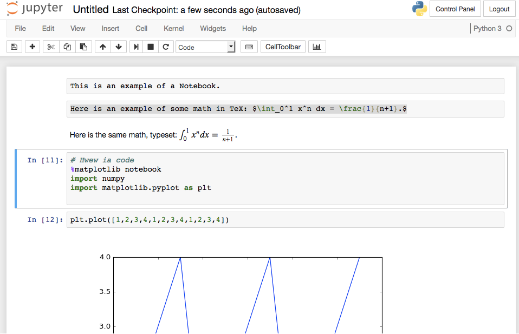
Task: Move selected cell down arrow
Action: (x=119, y=47)
